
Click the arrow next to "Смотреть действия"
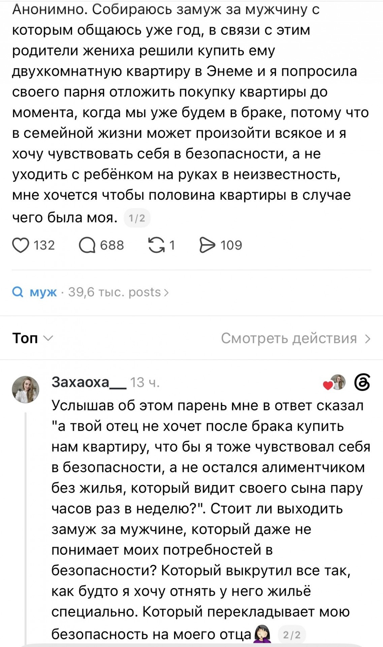368,339
